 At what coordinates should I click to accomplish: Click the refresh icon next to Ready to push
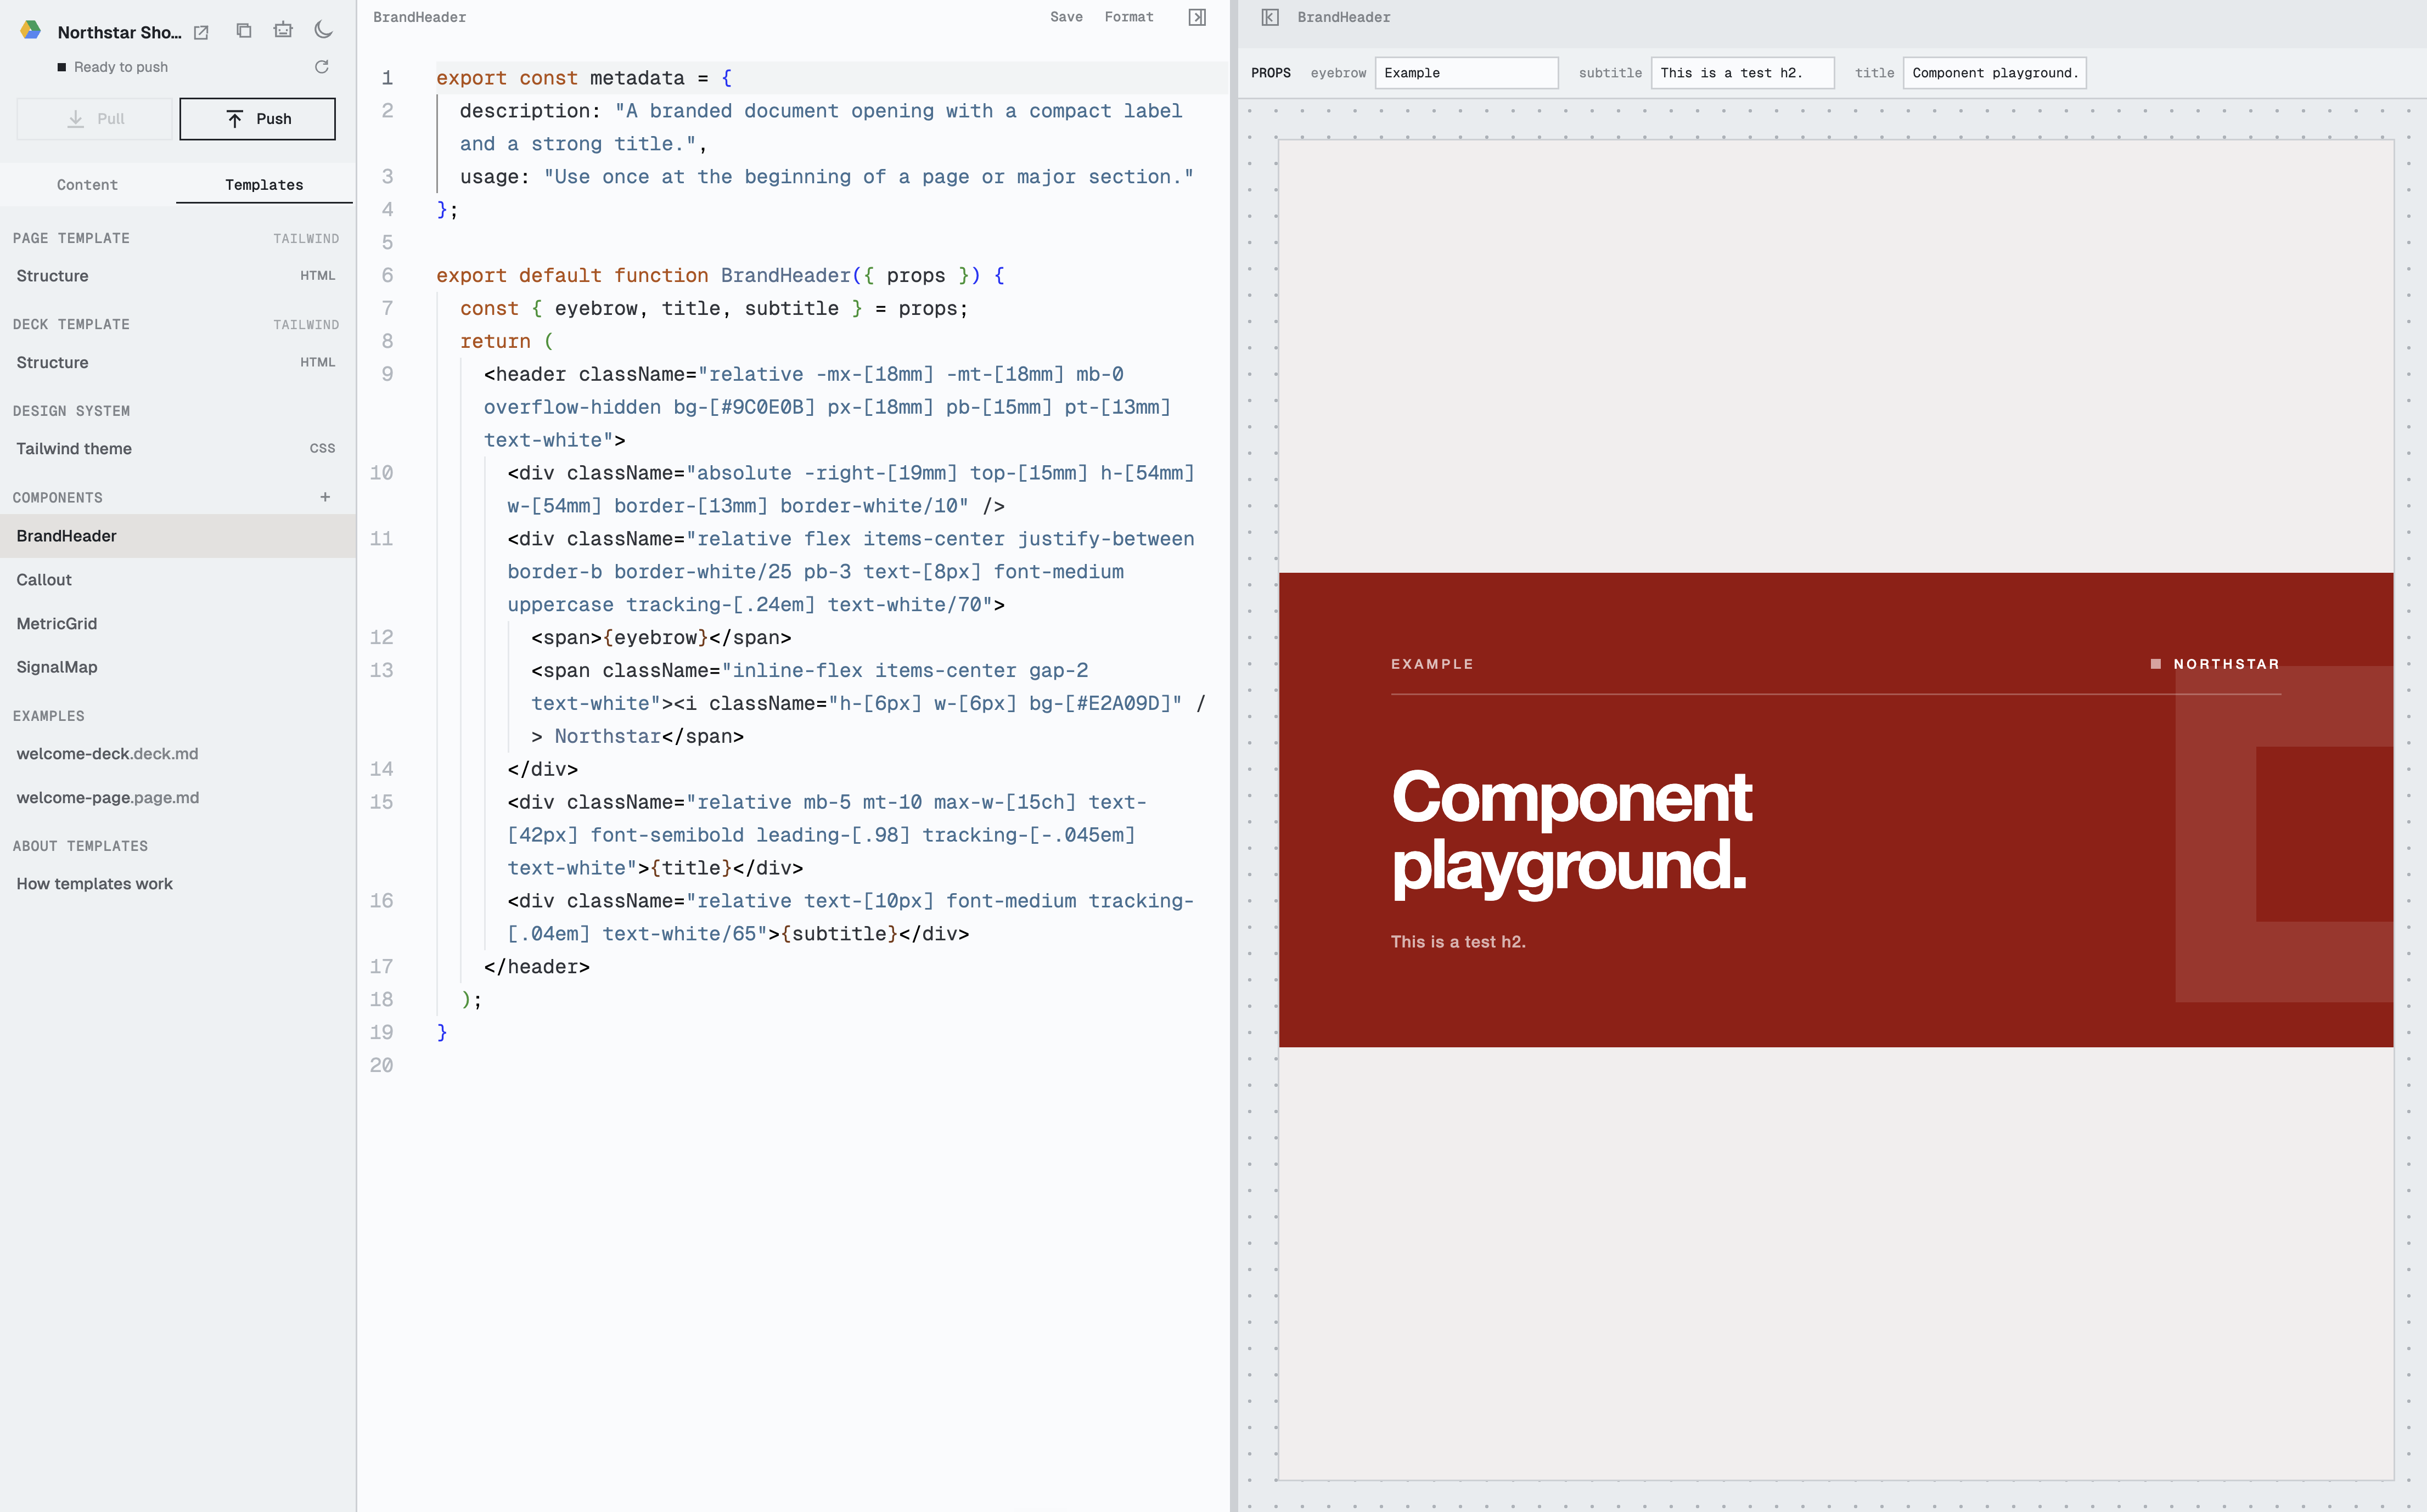coord(321,67)
